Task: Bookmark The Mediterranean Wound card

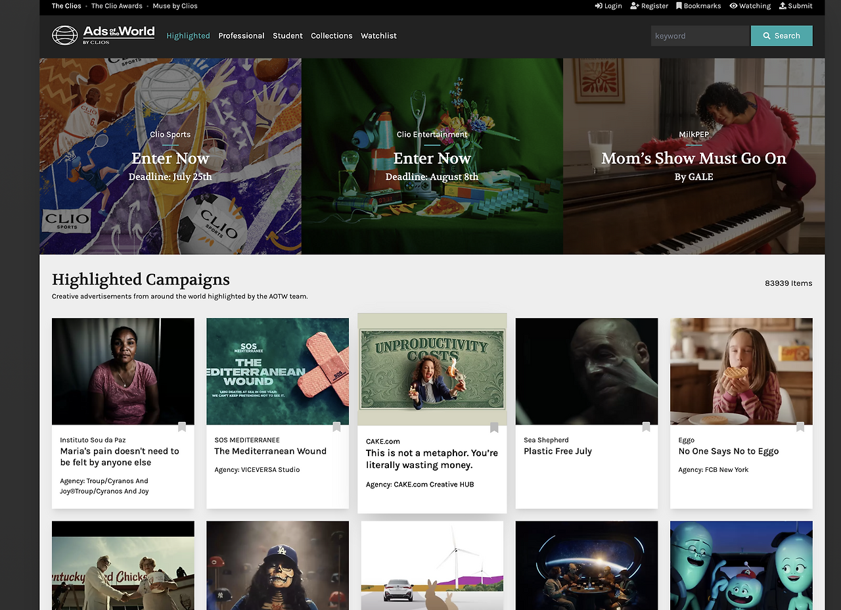Action: pyautogui.click(x=336, y=427)
